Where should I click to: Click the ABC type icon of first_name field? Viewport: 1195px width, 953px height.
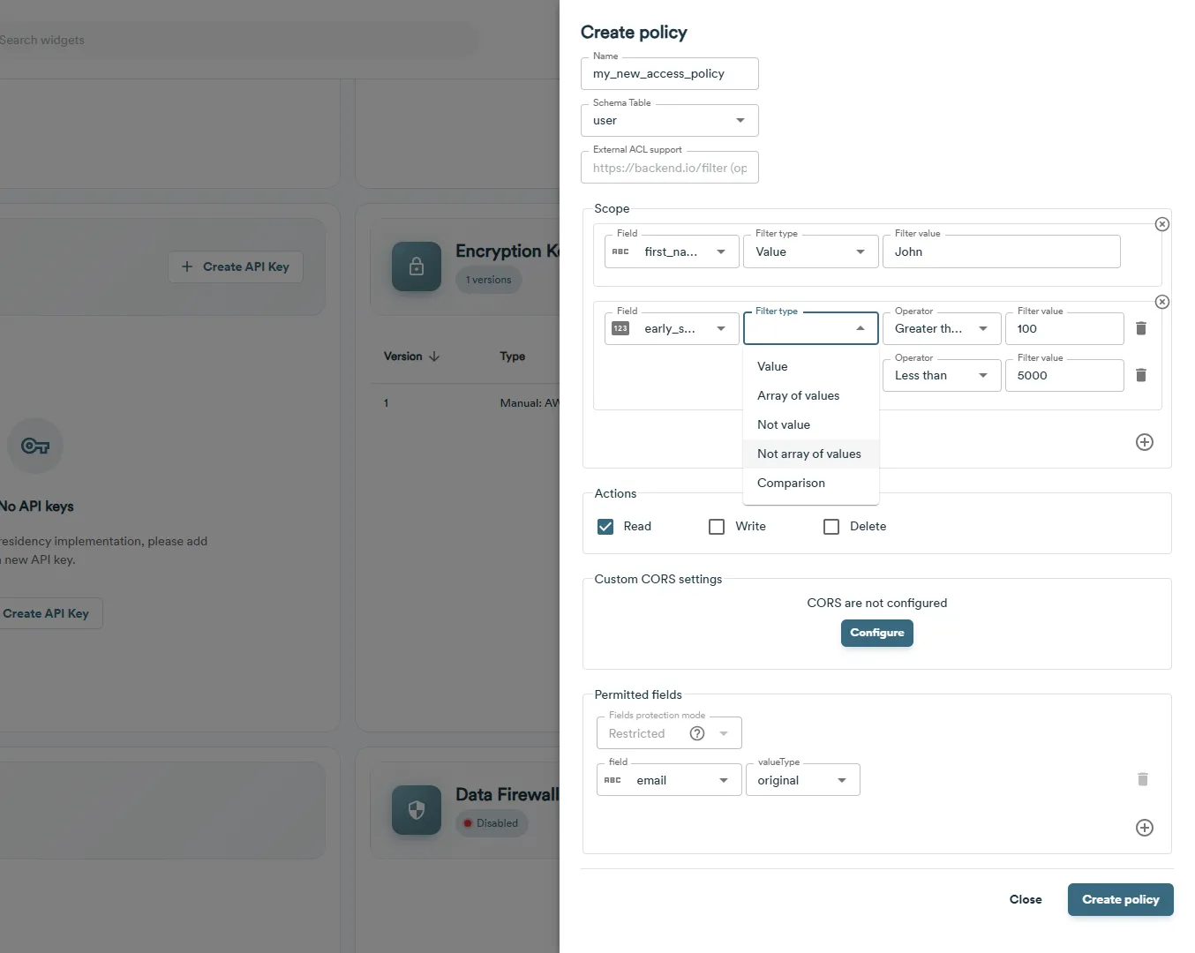(620, 251)
